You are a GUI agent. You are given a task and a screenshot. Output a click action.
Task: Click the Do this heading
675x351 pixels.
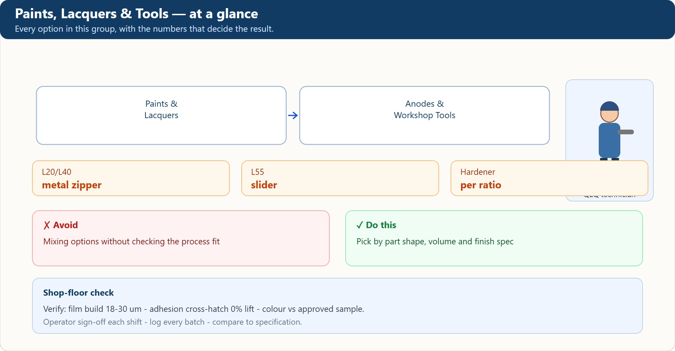tap(381, 225)
